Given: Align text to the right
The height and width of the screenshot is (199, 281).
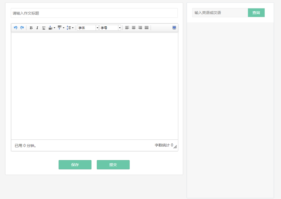Looking at the screenshot, I should point(140,28).
